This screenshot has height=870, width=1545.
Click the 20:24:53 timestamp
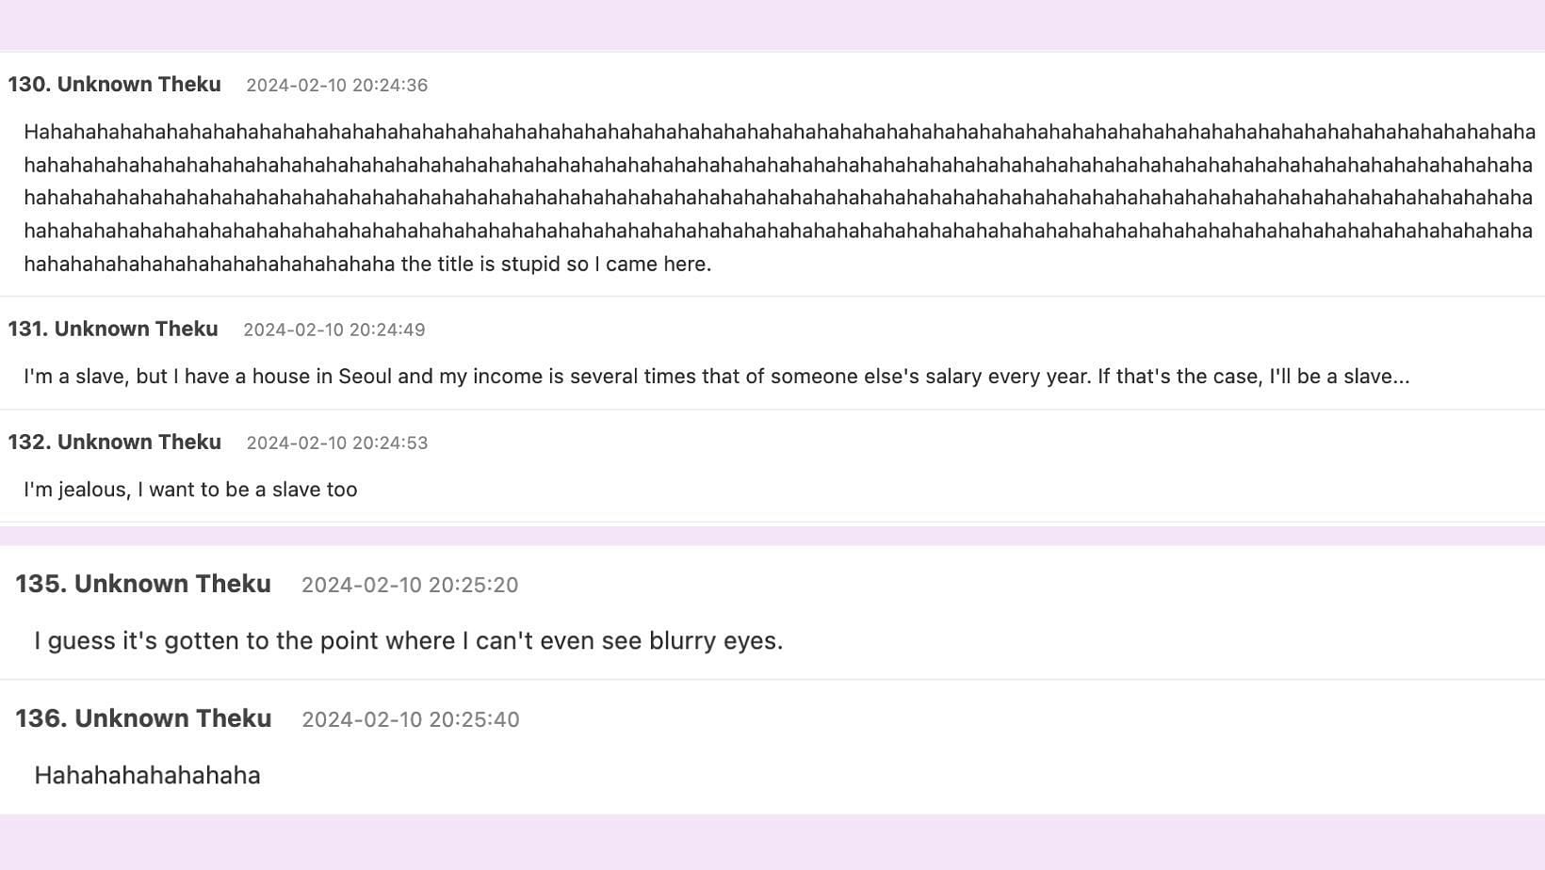pyautogui.click(x=336, y=443)
